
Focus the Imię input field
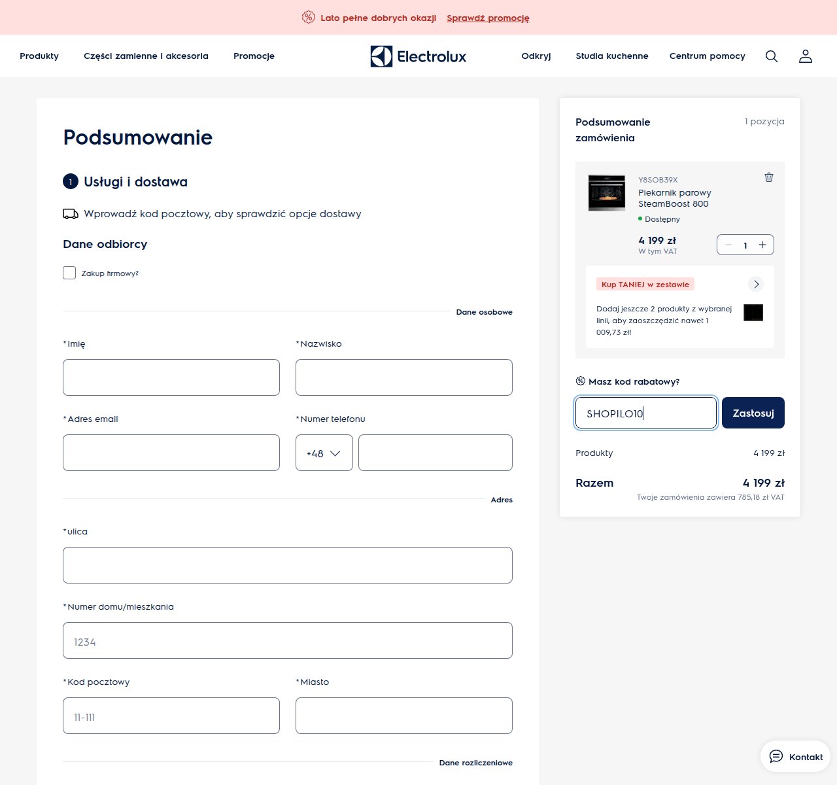(171, 377)
